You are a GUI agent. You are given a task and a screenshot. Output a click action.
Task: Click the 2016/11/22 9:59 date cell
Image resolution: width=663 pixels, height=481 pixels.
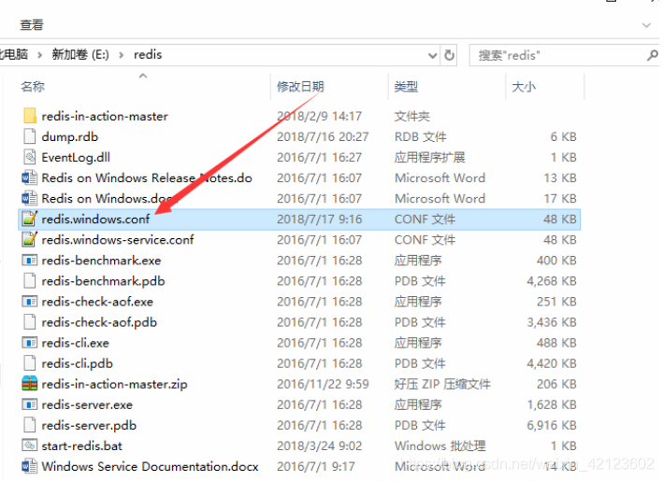coord(323,384)
